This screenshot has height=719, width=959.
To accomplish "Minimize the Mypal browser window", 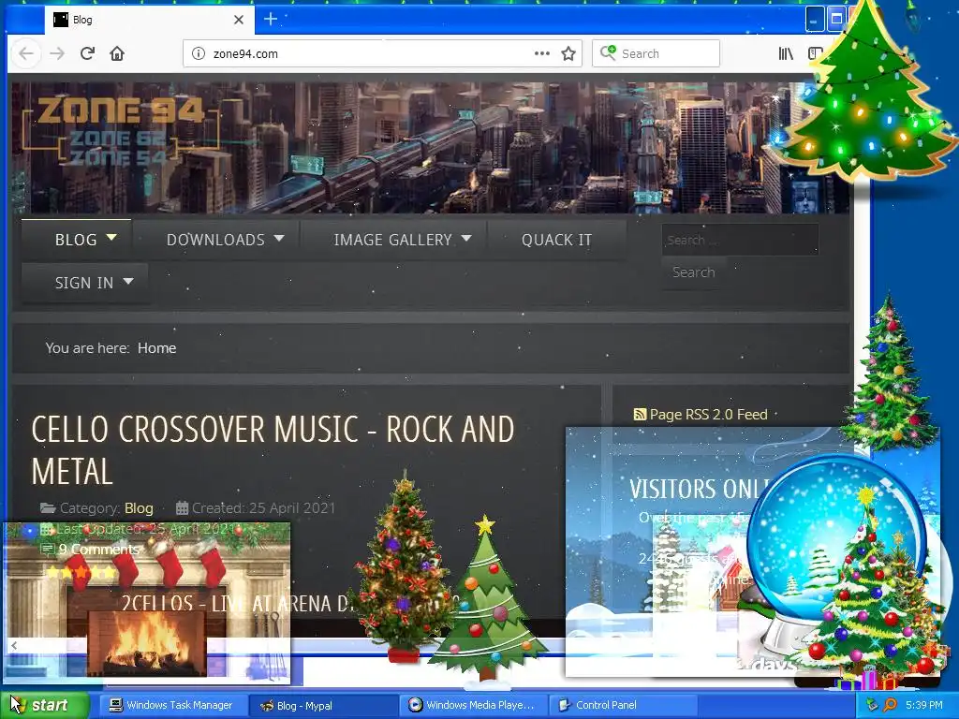I will (814, 19).
